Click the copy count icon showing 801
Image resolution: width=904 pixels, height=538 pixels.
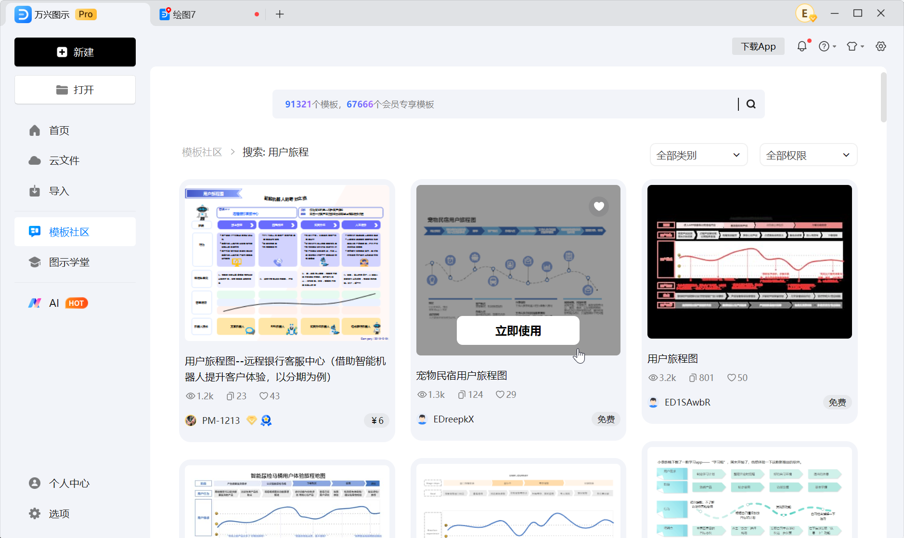693,378
